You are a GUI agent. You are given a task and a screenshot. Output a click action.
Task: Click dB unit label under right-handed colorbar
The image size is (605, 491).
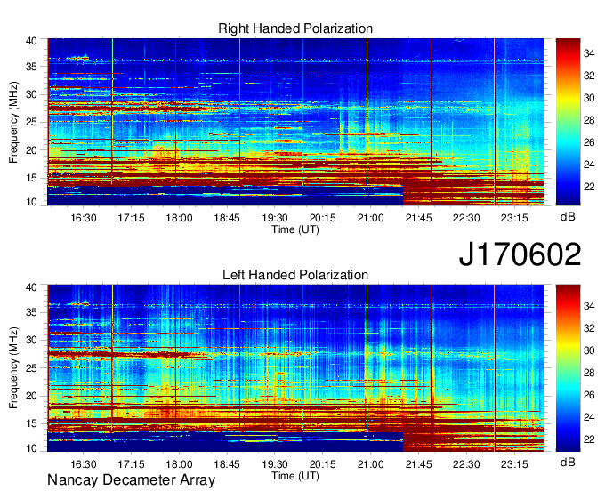point(568,217)
